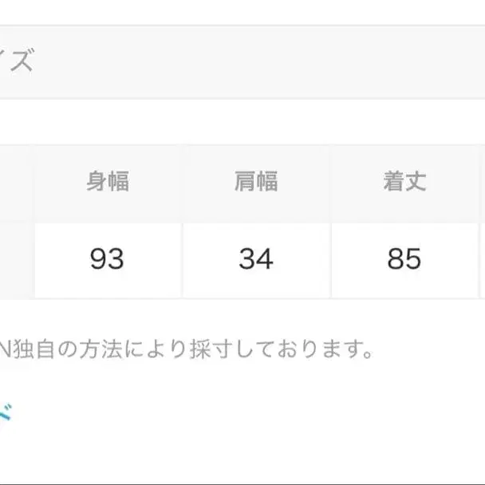Click the 着丈 column header

pyautogui.click(x=404, y=182)
